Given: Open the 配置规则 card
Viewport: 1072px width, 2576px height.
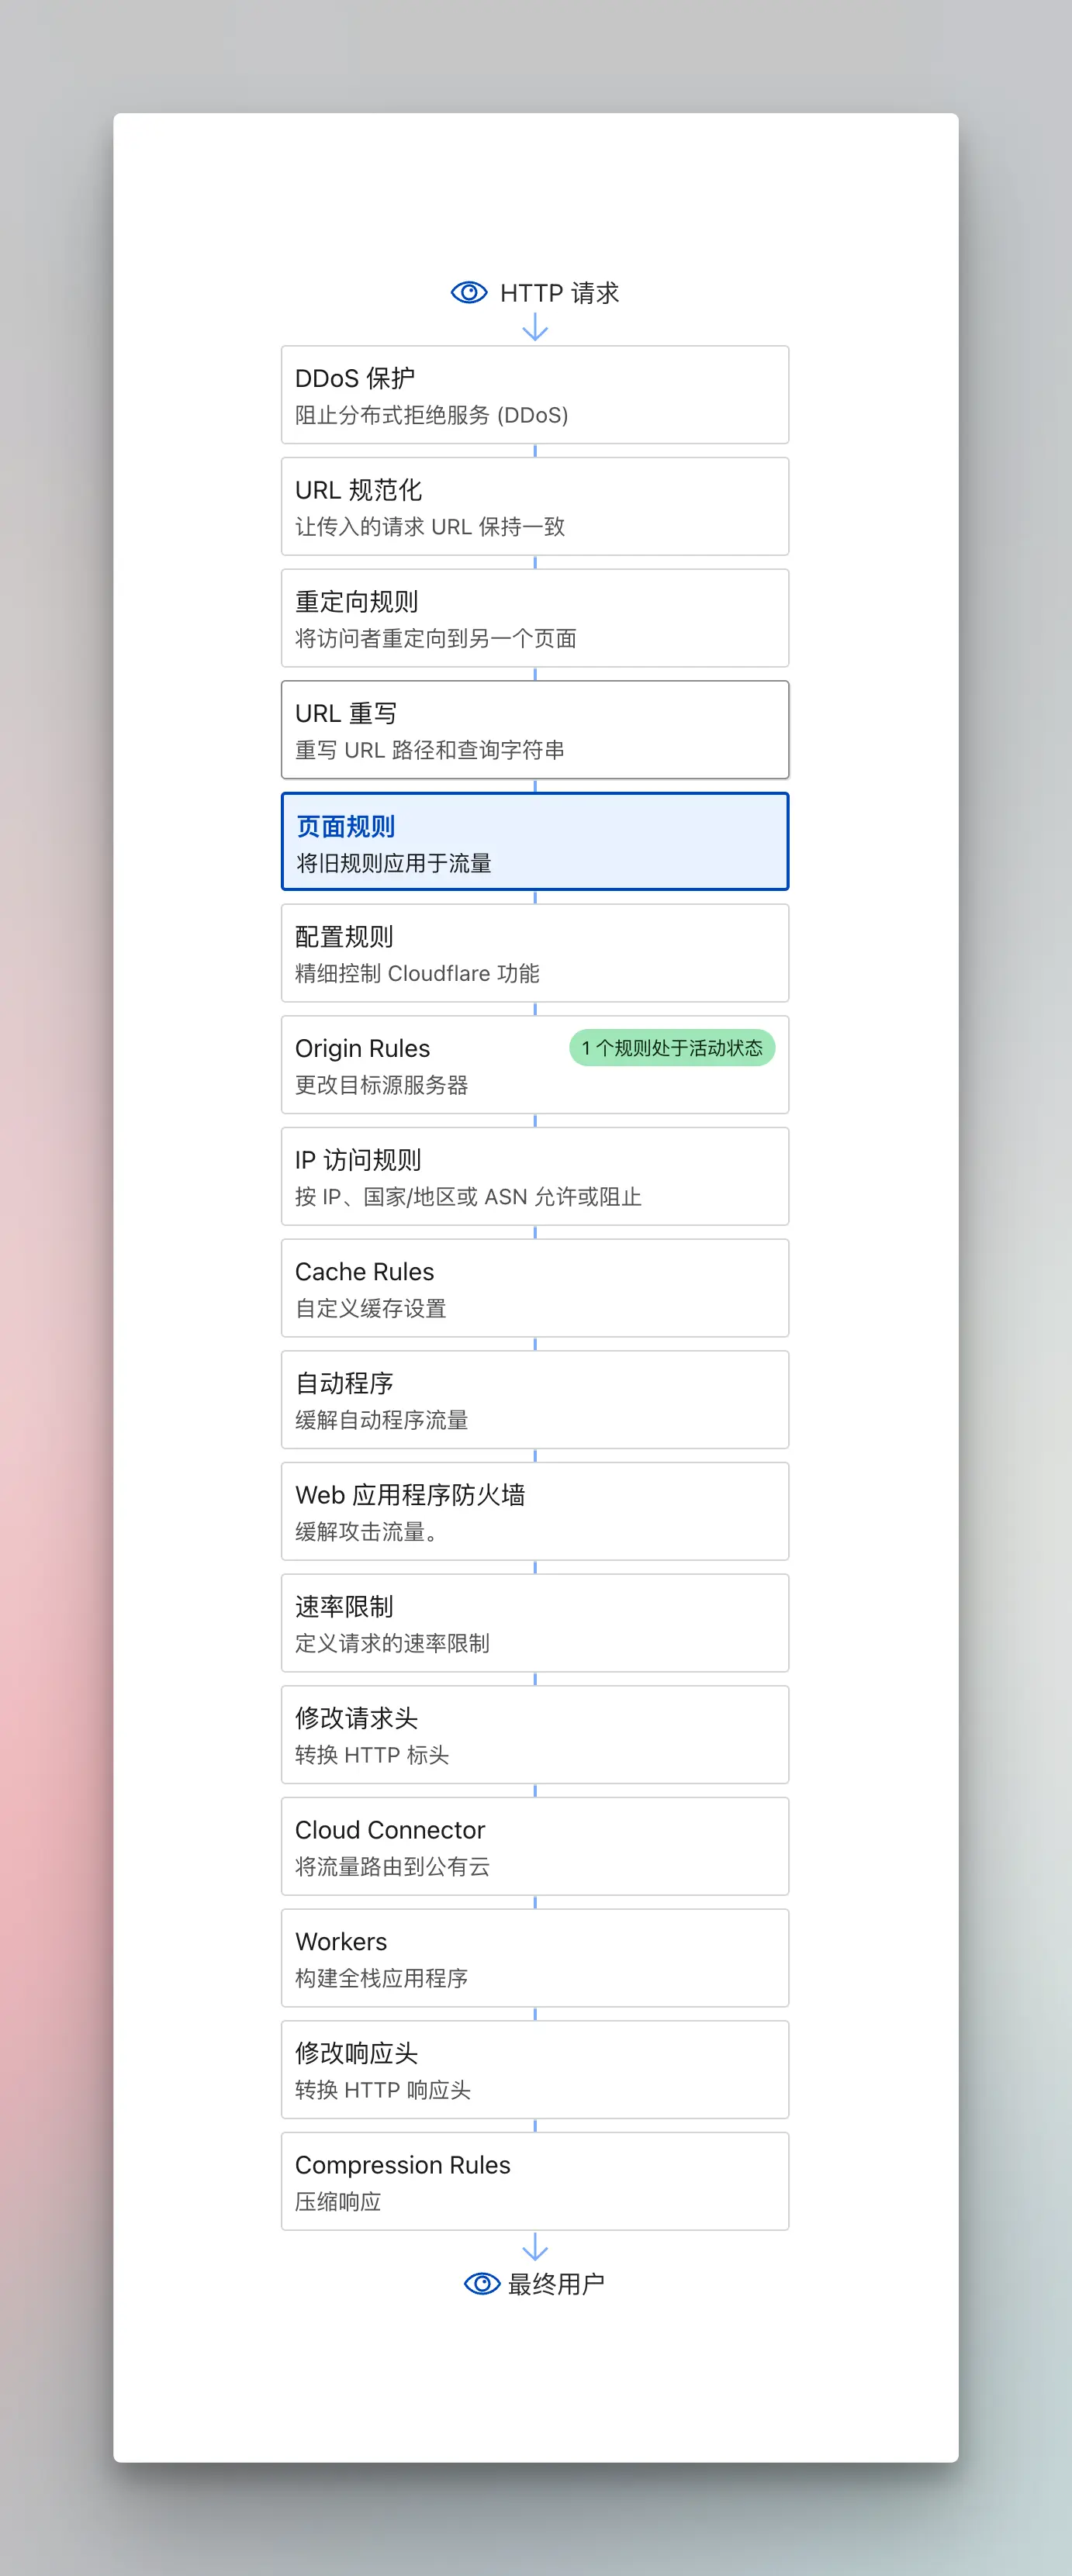Looking at the screenshot, I should (535, 953).
